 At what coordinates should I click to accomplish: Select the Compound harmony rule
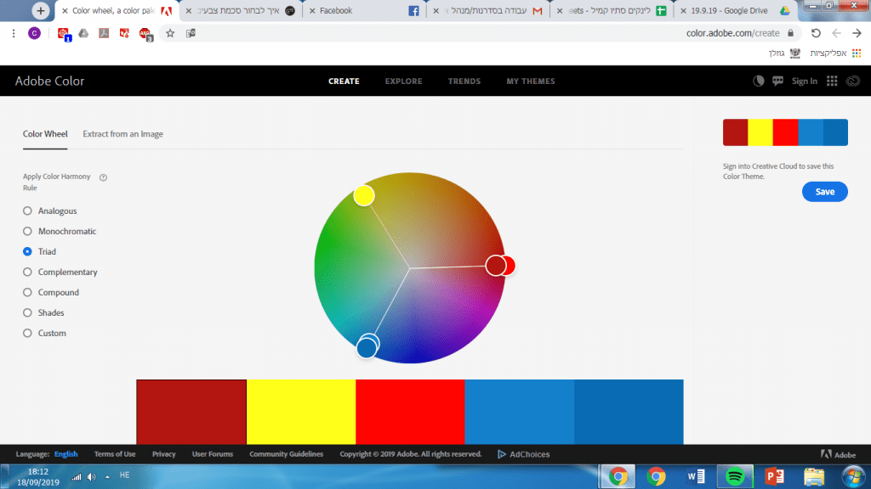tap(27, 292)
